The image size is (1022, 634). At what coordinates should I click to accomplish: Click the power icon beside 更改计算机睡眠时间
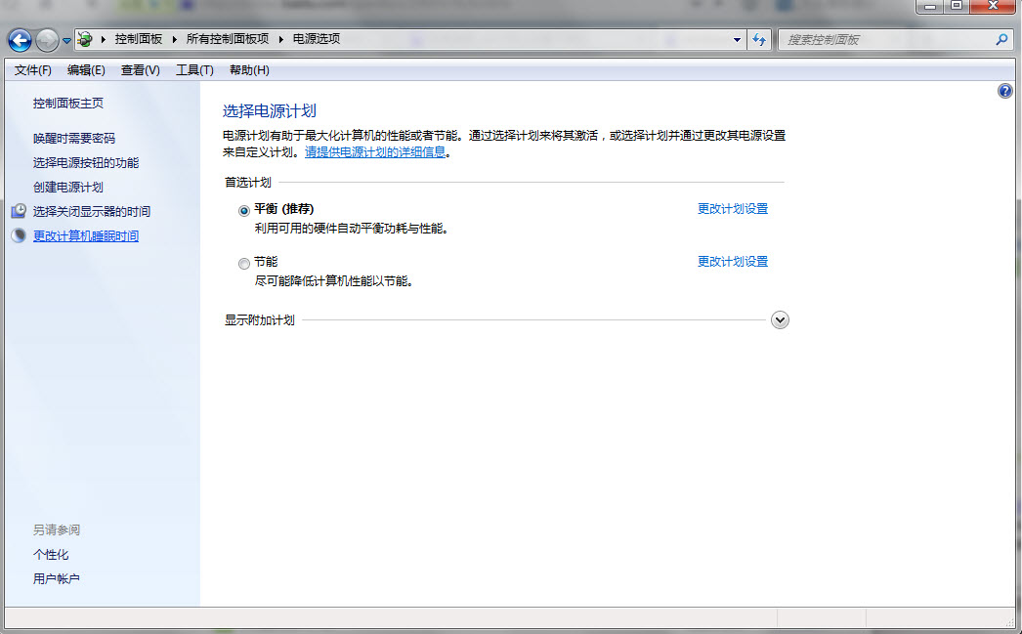pos(20,234)
